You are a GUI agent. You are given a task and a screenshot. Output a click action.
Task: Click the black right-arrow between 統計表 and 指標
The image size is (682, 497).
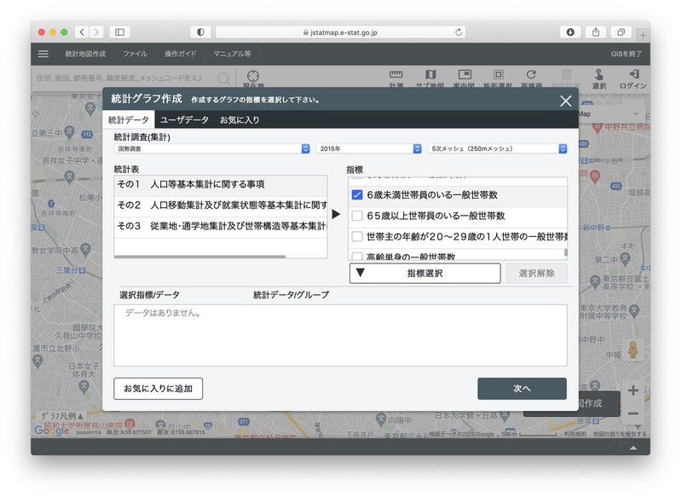[336, 214]
